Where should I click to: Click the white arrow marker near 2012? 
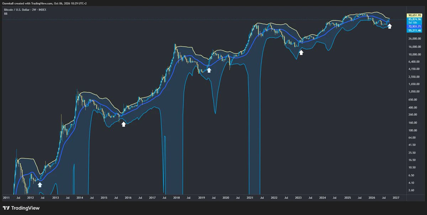[x=40, y=184]
